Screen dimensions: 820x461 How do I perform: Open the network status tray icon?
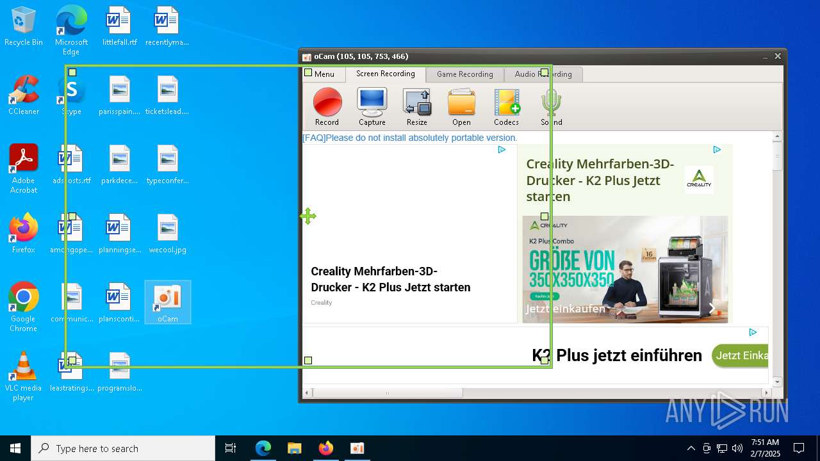(x=722, y=448)
